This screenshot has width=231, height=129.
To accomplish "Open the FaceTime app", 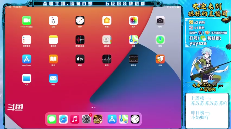I will (x=26, y=20).
